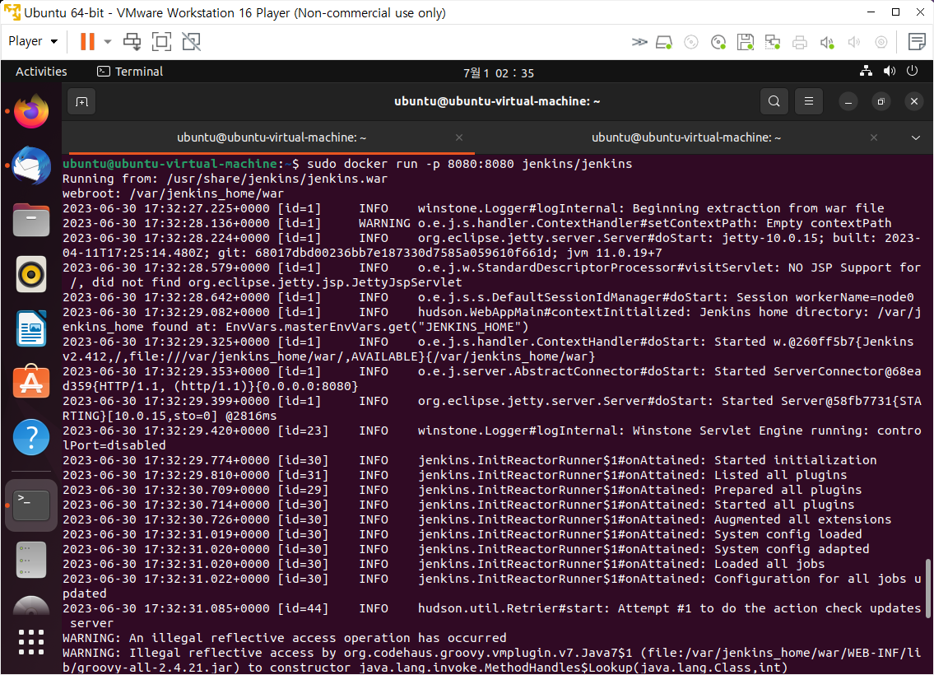Click the greyed-out speaker icon in VMware toolbar
This screenshot has width=934, height=675.
point(853,42)
